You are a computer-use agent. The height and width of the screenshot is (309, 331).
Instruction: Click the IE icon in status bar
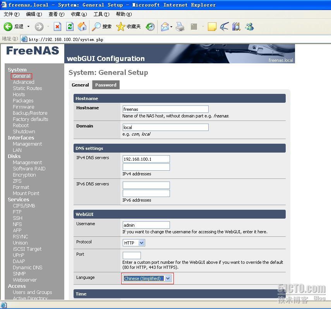(3, 305)
